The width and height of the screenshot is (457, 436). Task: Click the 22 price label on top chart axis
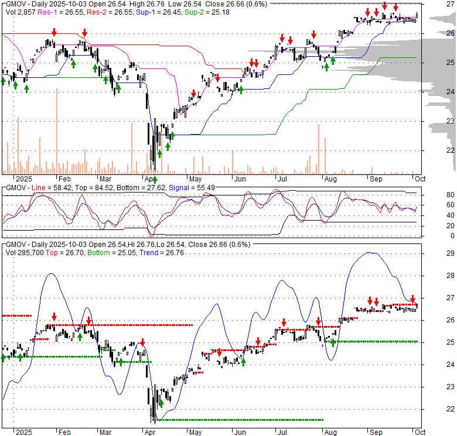pyautogui.click(x=451, y=150)
